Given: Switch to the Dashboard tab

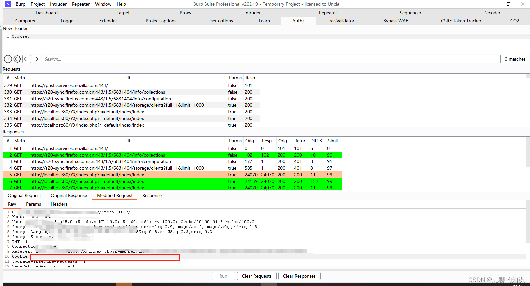Looking at the screenshot, I should point(46,13).
